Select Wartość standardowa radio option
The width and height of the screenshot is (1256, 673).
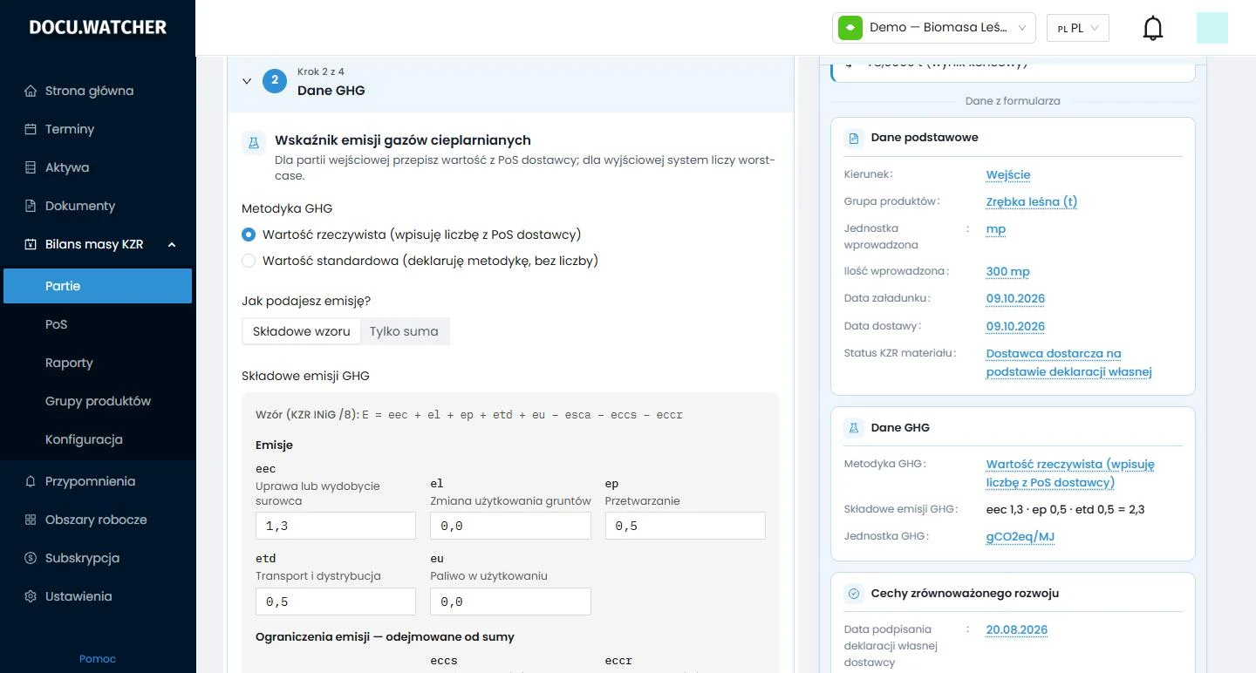point(249,261)
